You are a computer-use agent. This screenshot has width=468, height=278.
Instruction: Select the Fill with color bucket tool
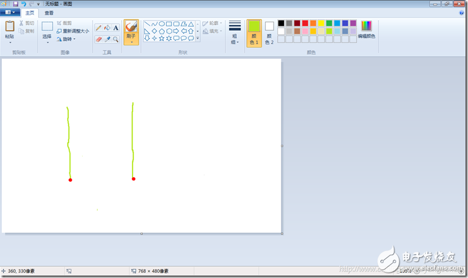click(107, 28)
